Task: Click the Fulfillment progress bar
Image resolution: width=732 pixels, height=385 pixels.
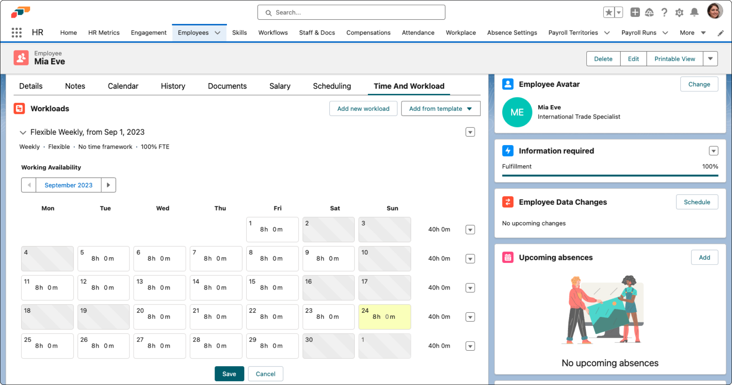Action: (609, 176)
